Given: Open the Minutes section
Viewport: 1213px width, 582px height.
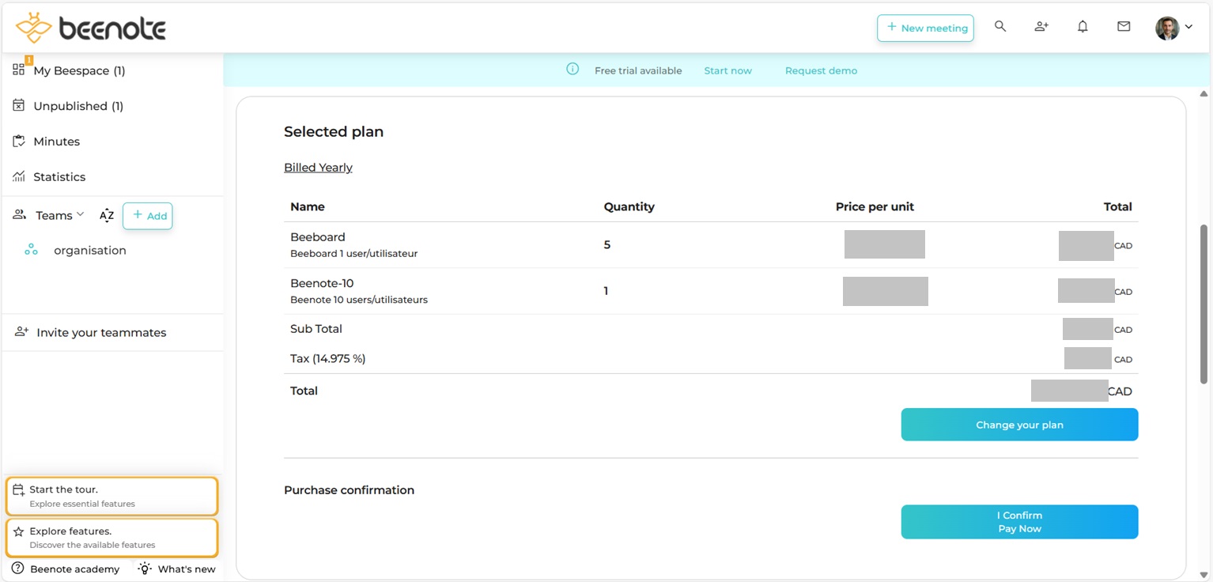Looking at the screenshot, I should tap(56, 142).
